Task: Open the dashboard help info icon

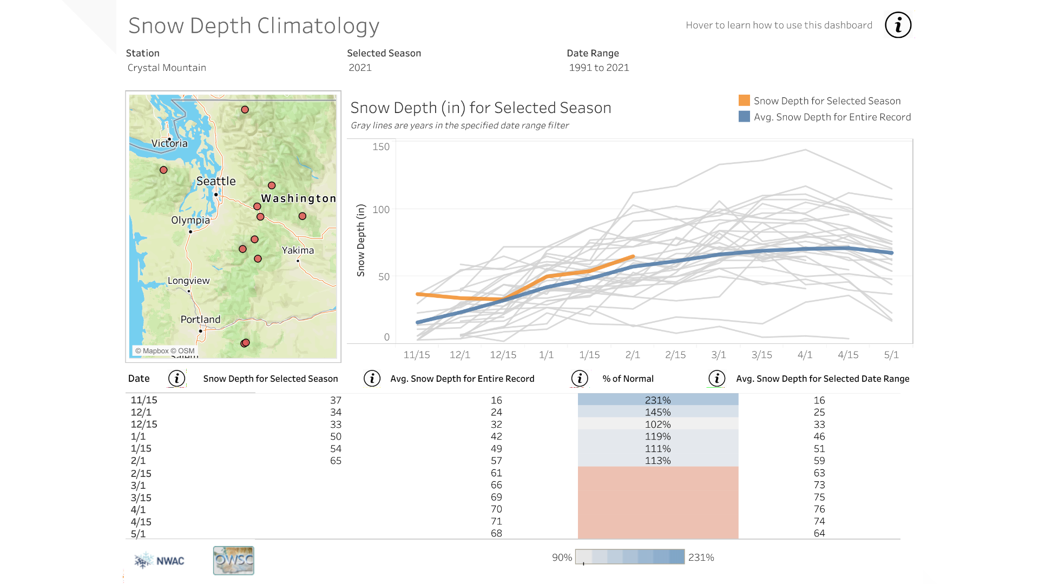Action: [898, 24]
